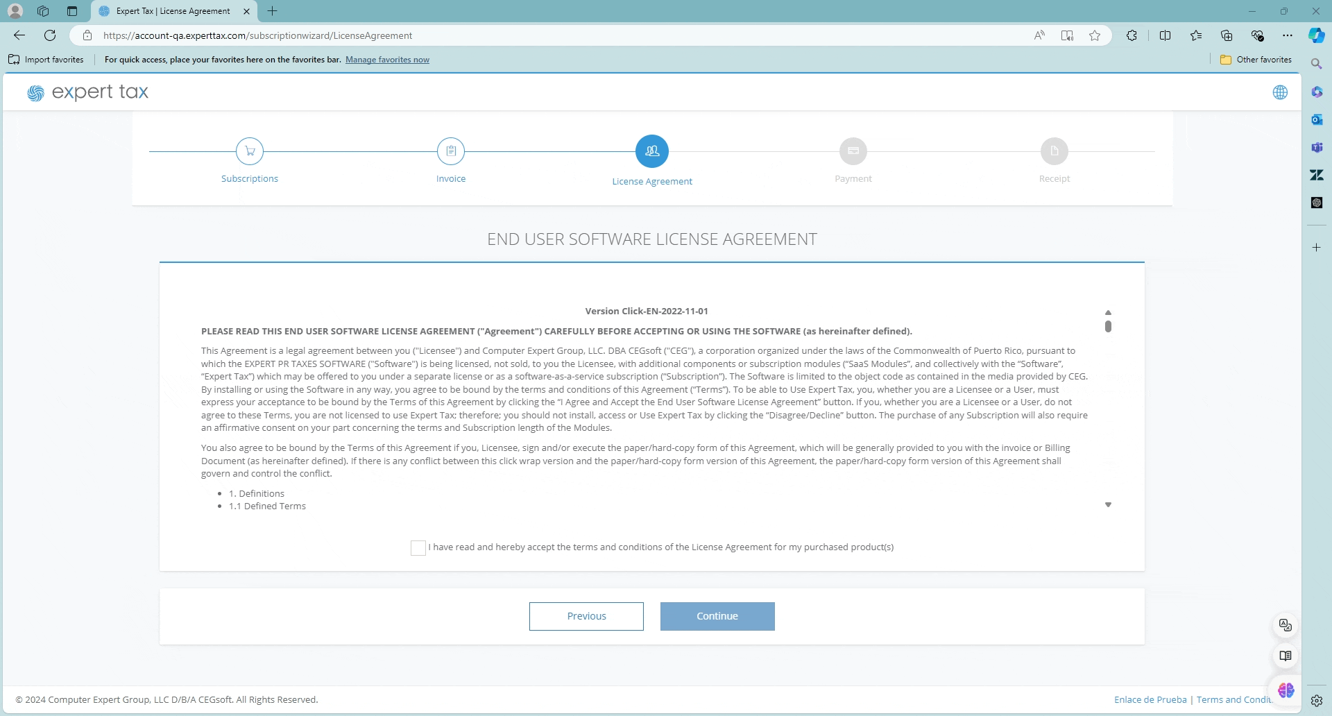Click the agreement scroll down arrow
The height and width of the screenshot is (716, 1332).
(x=1108, y=504)
